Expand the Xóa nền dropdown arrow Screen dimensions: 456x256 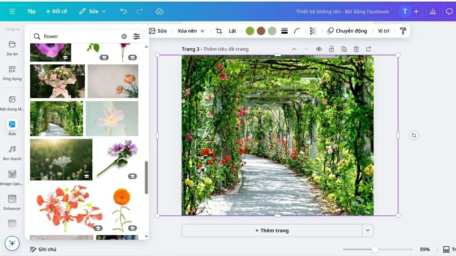(203, 31)
